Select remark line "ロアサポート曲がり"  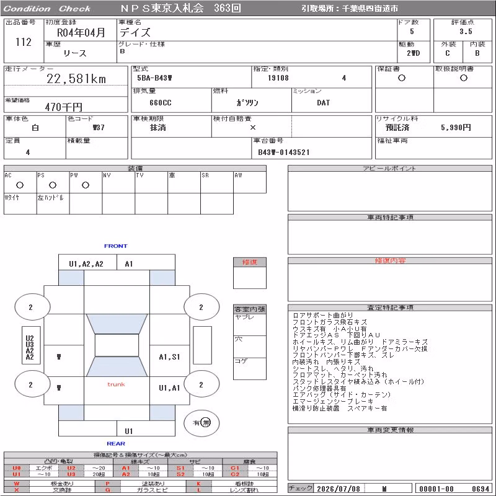pyautogui.click(x=322, y=316)
